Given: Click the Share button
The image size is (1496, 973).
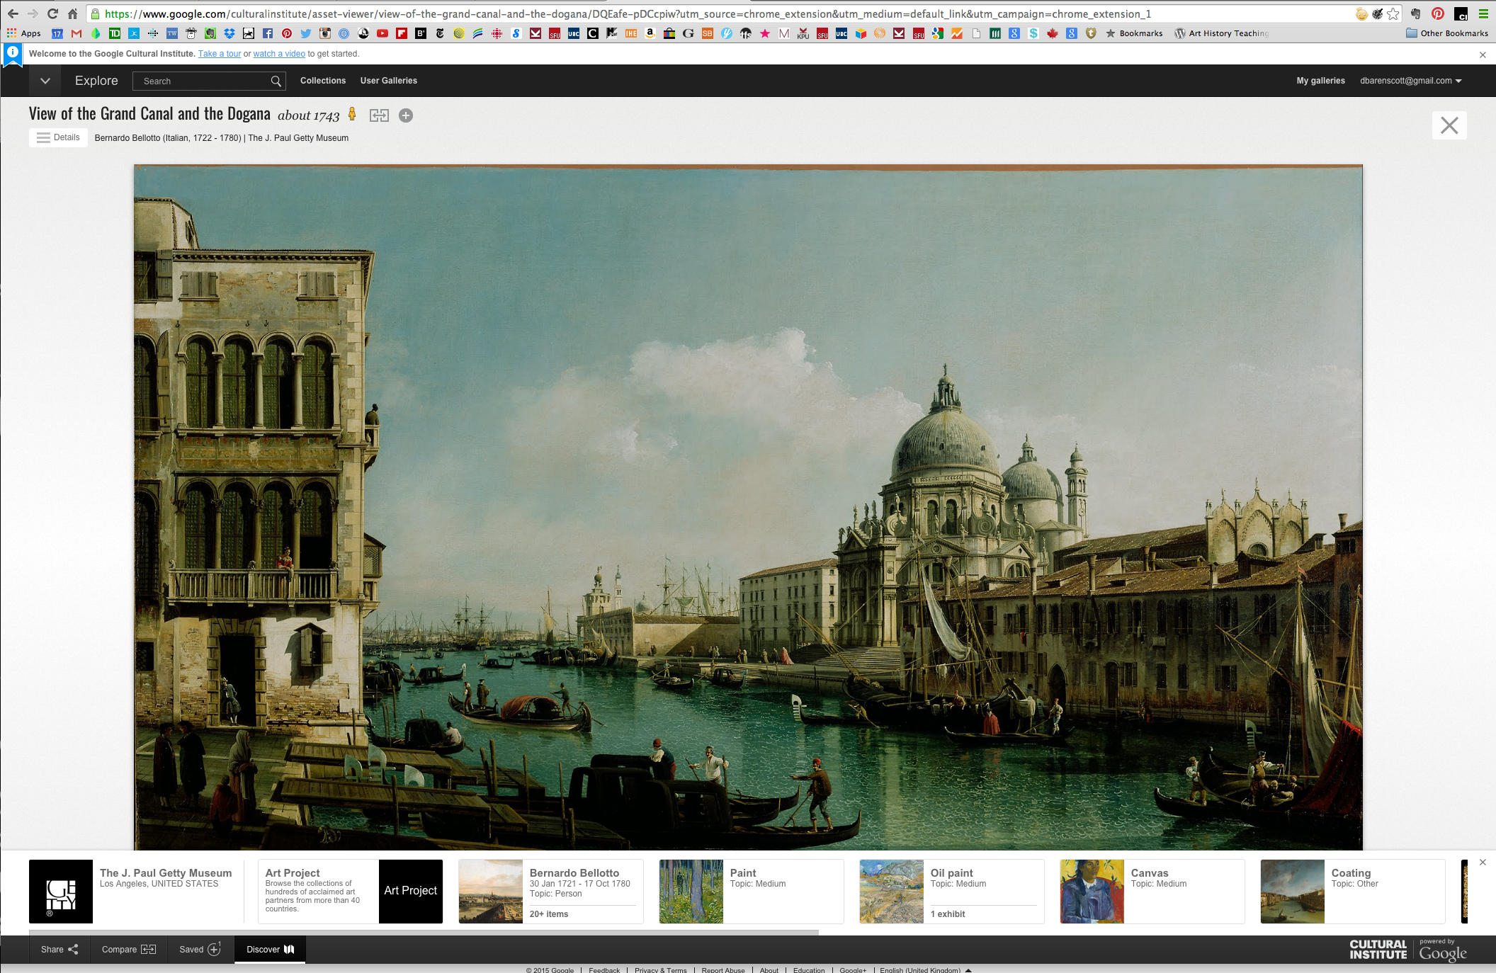Looking at the screenshot, I should coord(59,950).
